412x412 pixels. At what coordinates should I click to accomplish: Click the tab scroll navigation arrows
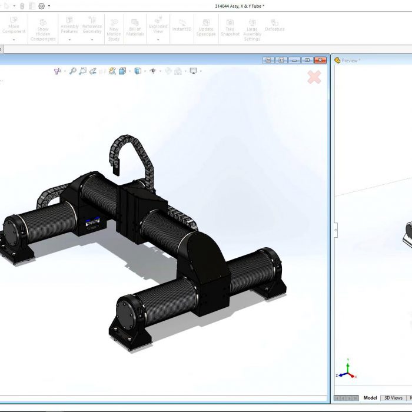coord(346,398)
